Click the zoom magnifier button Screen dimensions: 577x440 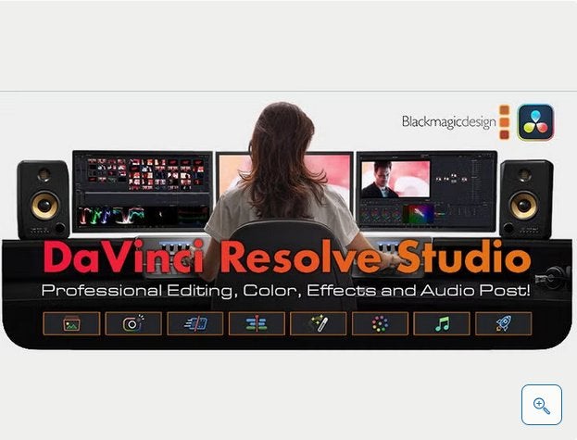(x=541, y=405)
